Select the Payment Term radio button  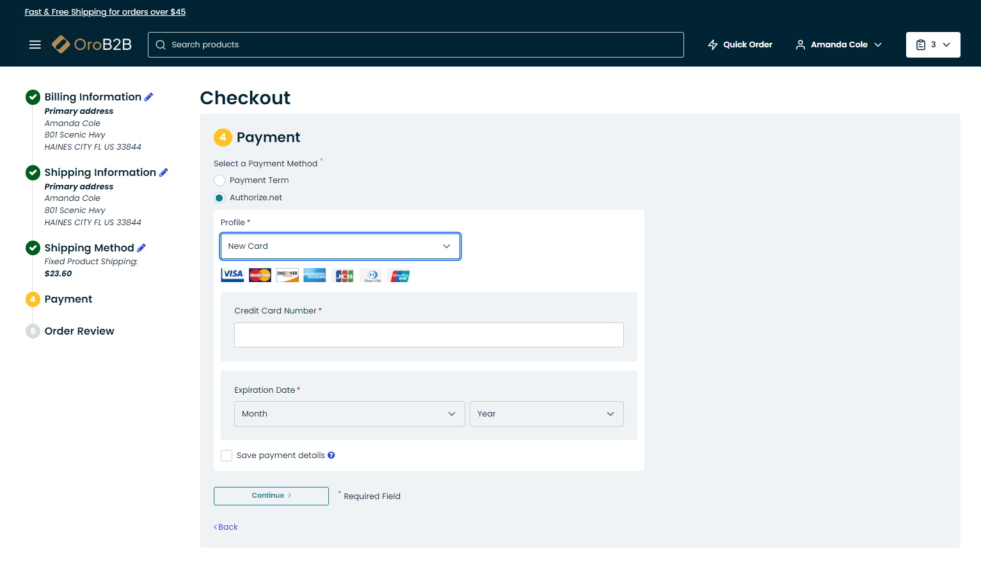pyautogui.click(x=219, y=180)
